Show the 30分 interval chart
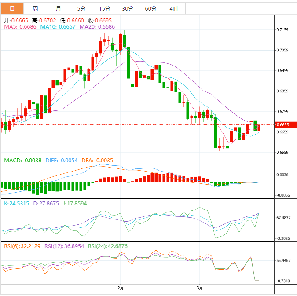Screen dimensions: 297x296 128,8
